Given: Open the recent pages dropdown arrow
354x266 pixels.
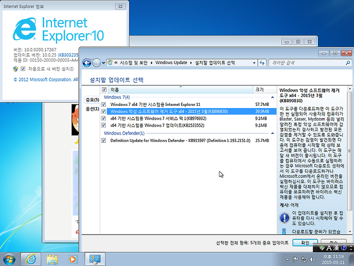Looking at the screenshot, I should tap(103, 63).
